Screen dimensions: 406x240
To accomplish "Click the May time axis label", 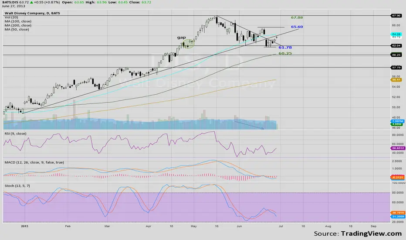I will (x=194, y=226).
